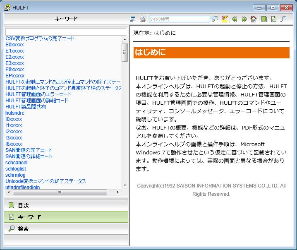This screenshot has height=250, width=297.
Task: Click the はじめに orange heading
Action: [211, 53]
